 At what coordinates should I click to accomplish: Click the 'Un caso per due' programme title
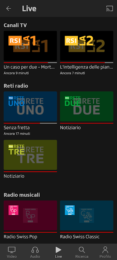coord(29,67)
